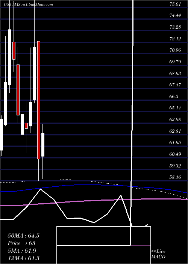This screenshot has height=264, width=188.
Task: Click the 63.98 price axis label
Action: click(x=175, y=120)
